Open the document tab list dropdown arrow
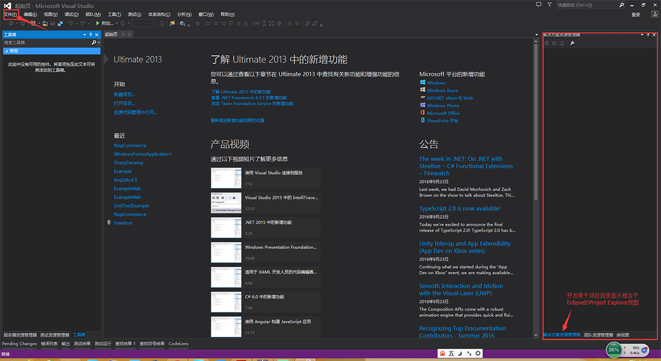This screenshot has height=361, width=661. pos(537,34)
